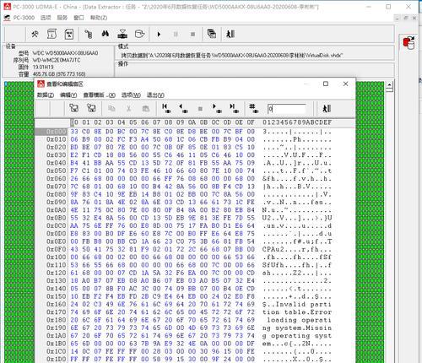Click the cascaded windows icon in main toolbar
The height and width of the screenshot is (363, 422).
211,34
